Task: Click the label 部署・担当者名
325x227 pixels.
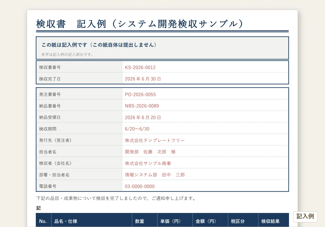Action: [54, 175]
